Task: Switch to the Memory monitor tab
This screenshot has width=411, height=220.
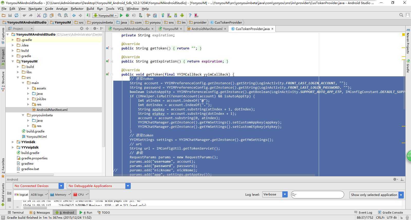Action: pos(60,194)
